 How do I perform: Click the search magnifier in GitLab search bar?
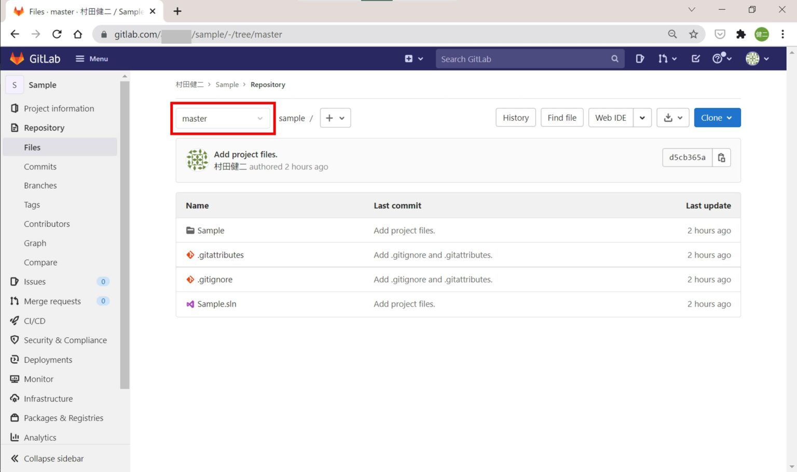[x=614, y=59]
